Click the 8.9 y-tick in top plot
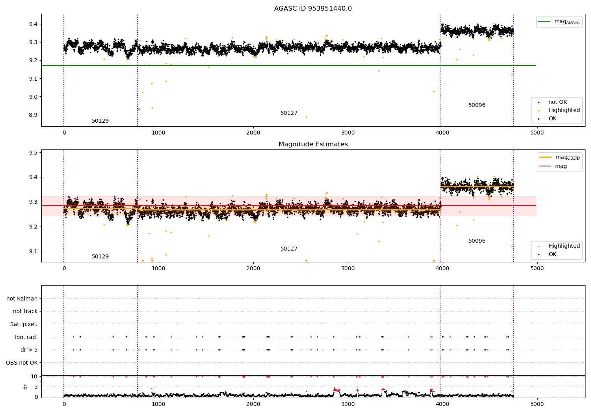 pyautogui.click(x=34, y=115)
